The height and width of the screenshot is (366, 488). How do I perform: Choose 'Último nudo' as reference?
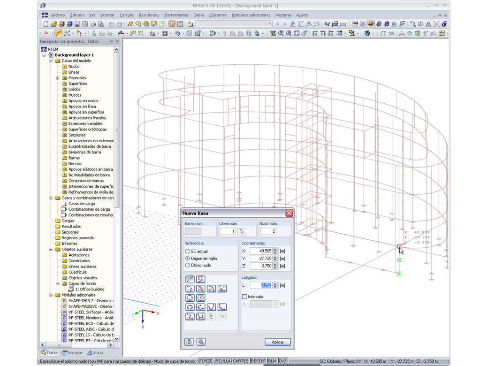pyautogui.click(x=188, y=265)
